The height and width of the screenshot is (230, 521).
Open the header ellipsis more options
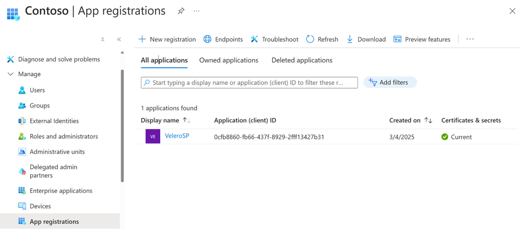point(197,11)
